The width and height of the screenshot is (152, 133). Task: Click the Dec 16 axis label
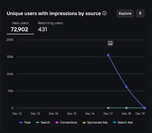click(90, 114)
